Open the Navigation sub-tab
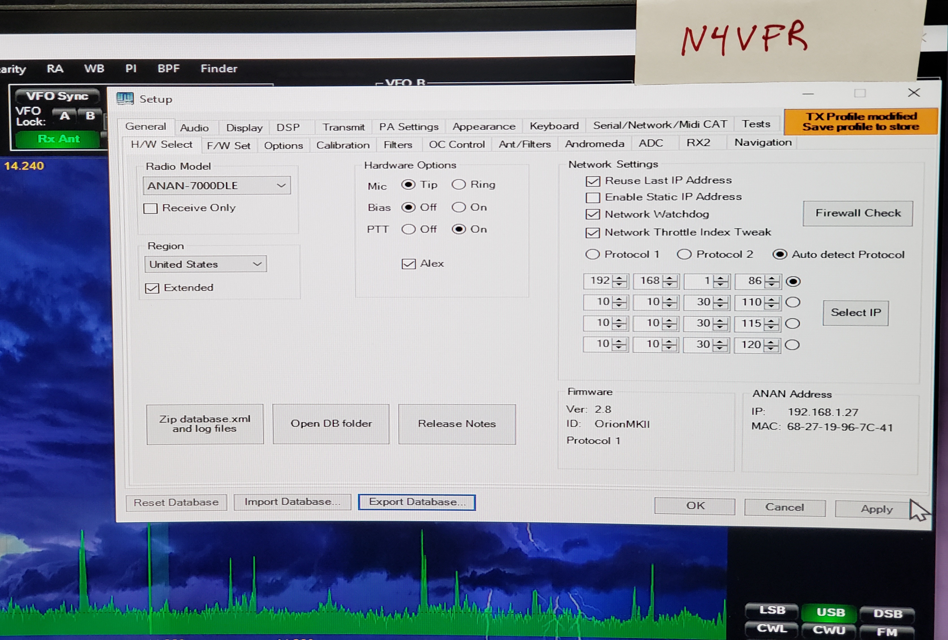 tap(763, 143)
